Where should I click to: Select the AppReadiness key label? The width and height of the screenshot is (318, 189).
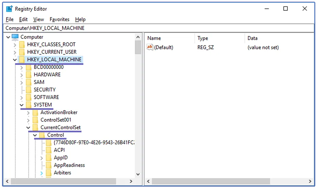tap(69, 165)
